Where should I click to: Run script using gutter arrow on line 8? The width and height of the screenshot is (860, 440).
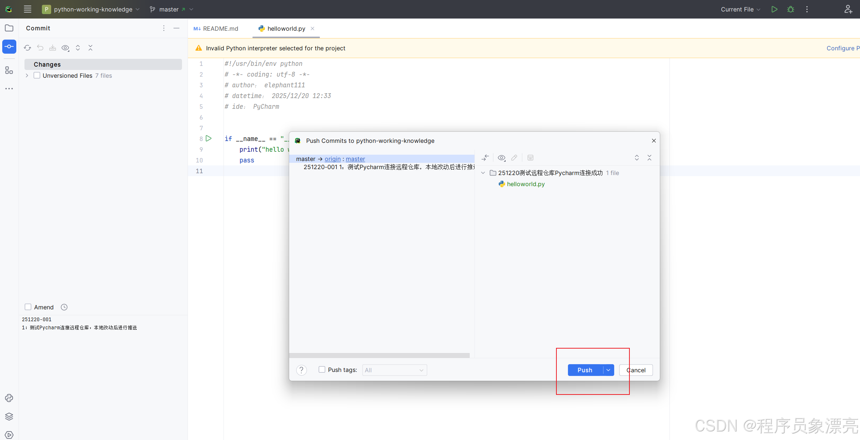(209, 138)
